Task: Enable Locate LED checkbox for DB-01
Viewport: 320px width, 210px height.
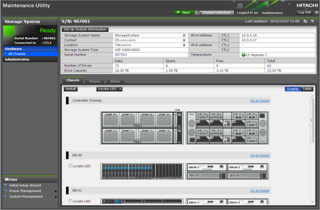Action: (x=70, y=201)
